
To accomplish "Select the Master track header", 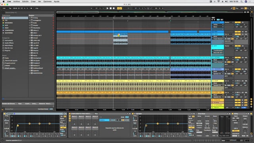I will pos(217,108).
